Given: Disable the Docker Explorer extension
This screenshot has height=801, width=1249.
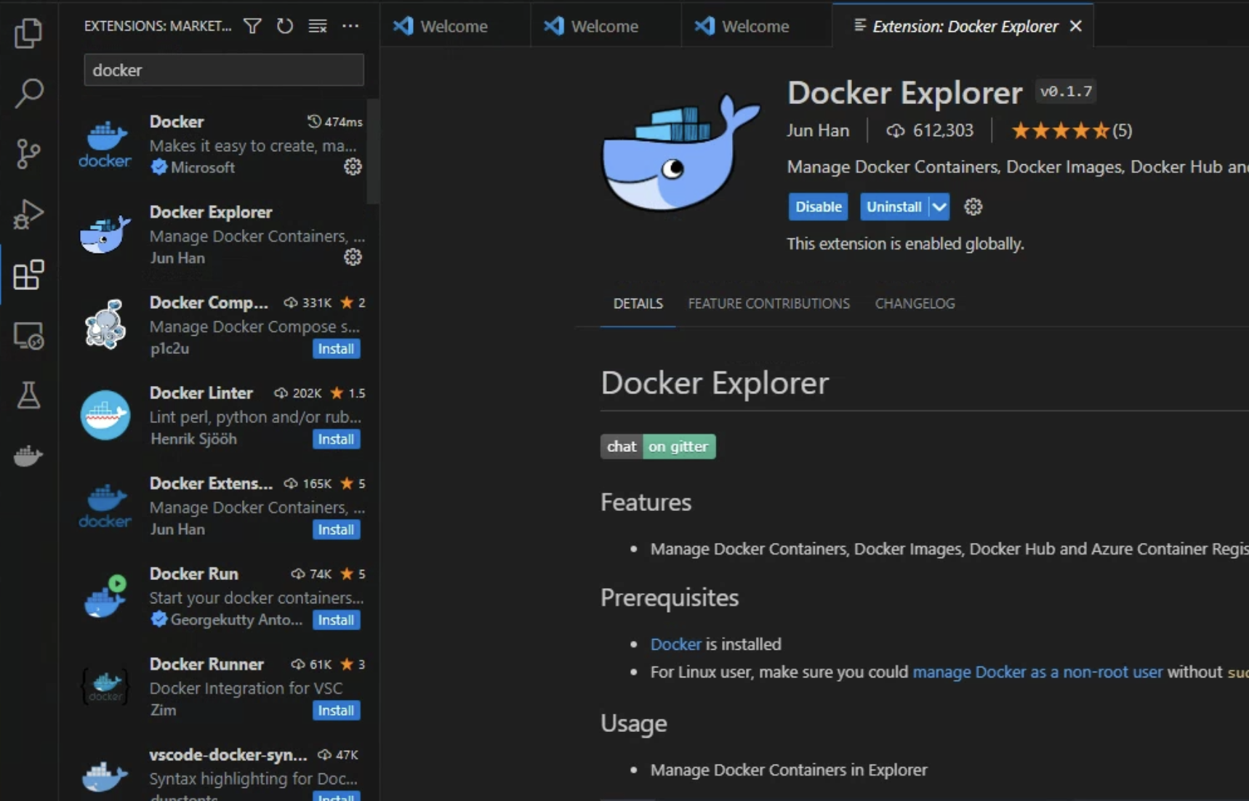Looking at the screenshot, I should coord(818,206).
